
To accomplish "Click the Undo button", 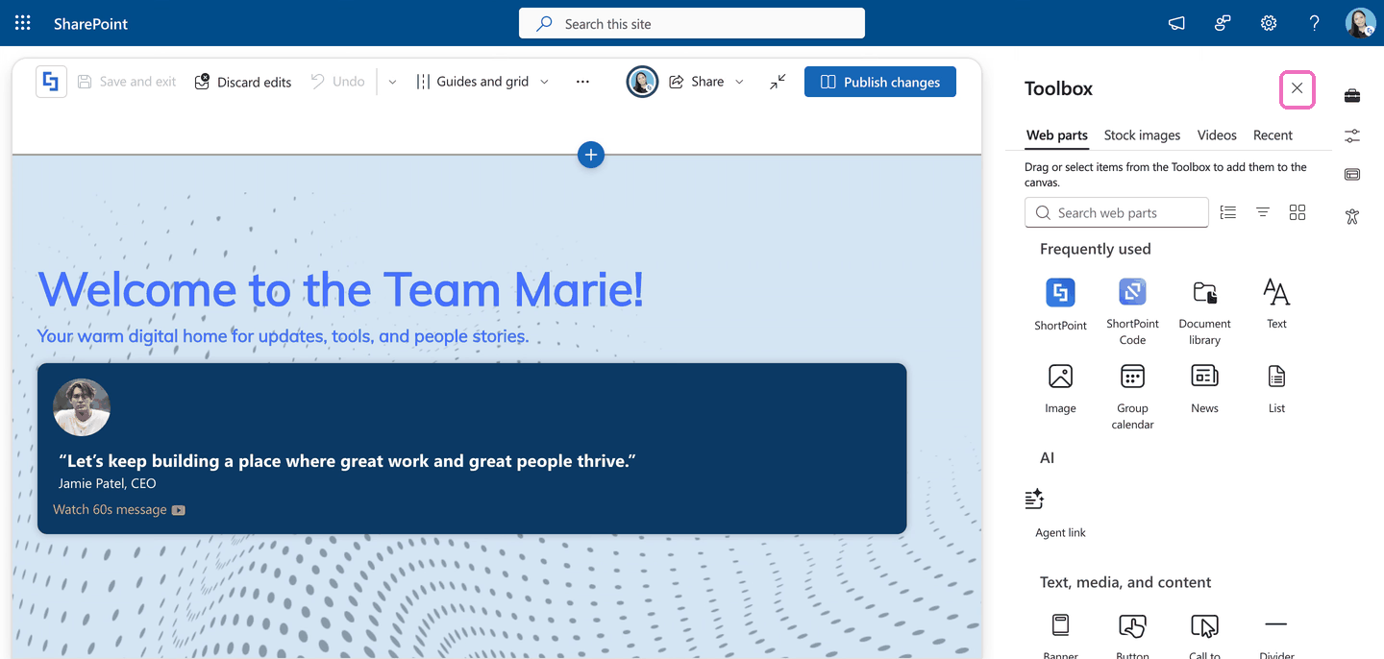I will pos(337,82).
